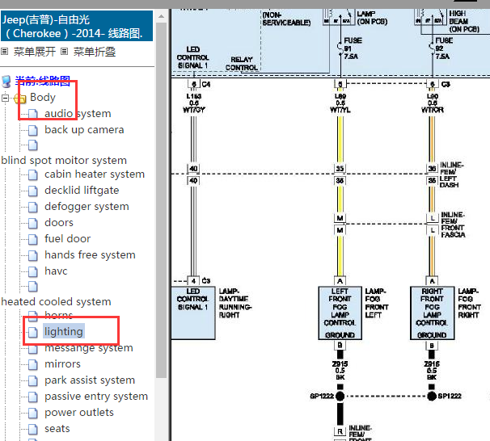The image size is (490, 441).
Task: Click page icon beside hands free system
Action: (x=33, y=255)
